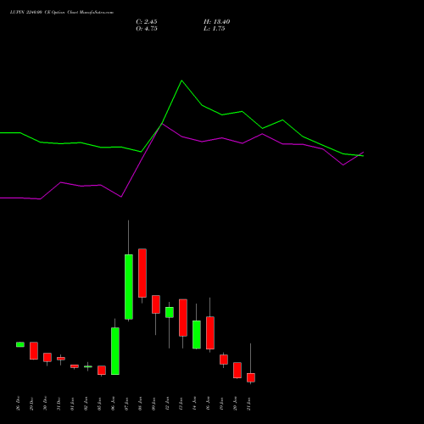Image resolution: width=424 pixels, height=424 pixels.
Task: Select the small green candle above 12 Jan
Action: 170,312
